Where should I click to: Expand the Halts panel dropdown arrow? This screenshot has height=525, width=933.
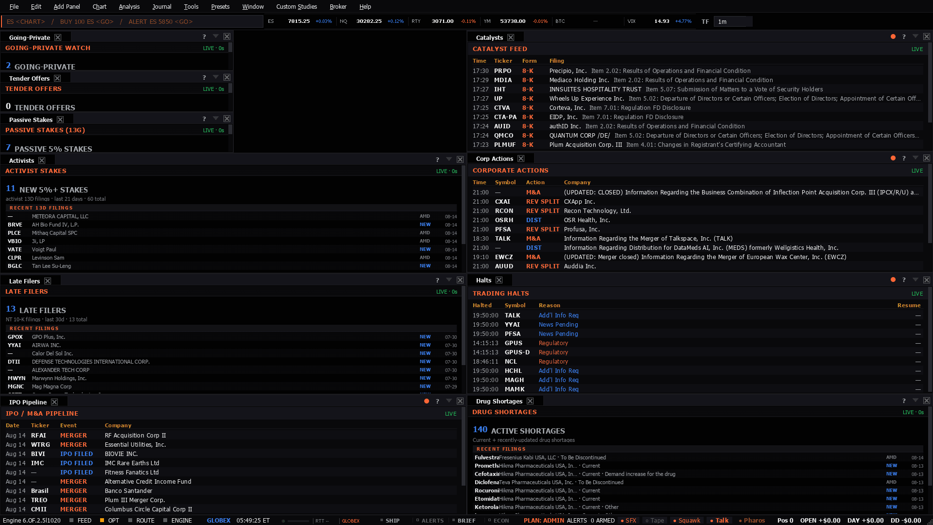click(x=916, y=280)
